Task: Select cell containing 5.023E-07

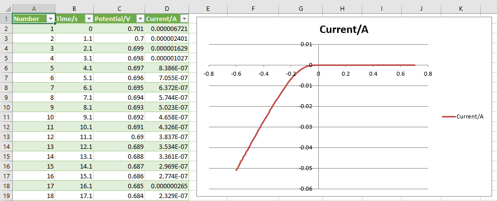Action: pyautogui.click(x=166, y=107)
